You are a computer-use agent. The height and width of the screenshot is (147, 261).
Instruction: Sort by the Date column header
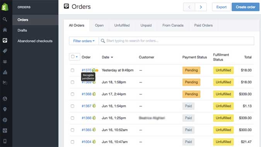107,57
